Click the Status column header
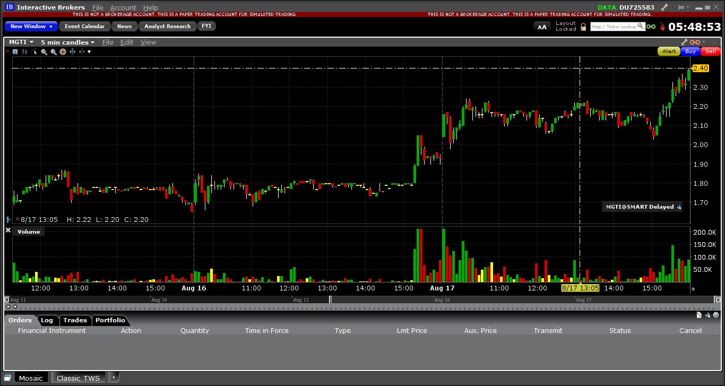The image size is (725, 386). pos(620,330)
